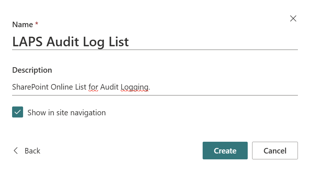
Task: Click the word 'Online' in the description
Action: click(63, 87)
